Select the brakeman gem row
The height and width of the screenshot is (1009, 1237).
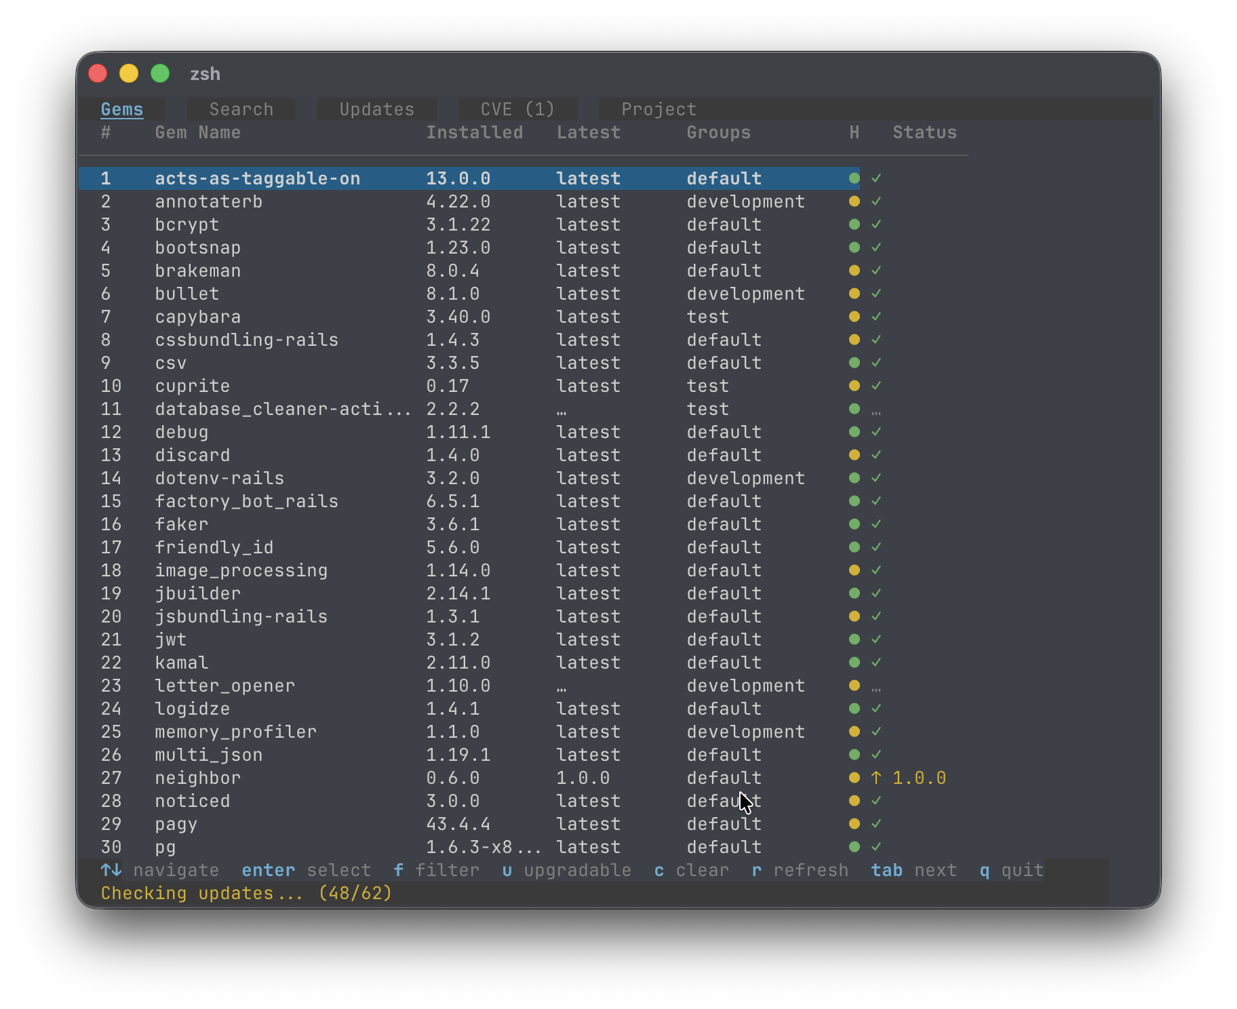197,271
